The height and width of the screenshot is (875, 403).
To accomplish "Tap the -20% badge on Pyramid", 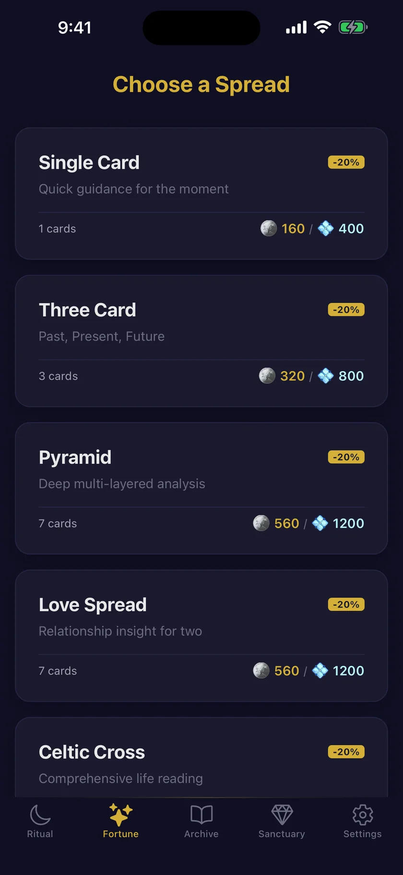I will click(346, 457).
